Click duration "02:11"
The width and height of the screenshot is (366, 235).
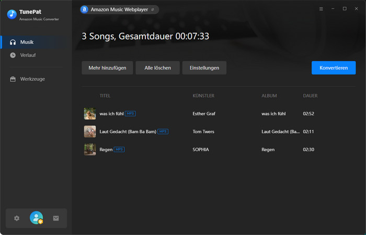pos(308,132)
